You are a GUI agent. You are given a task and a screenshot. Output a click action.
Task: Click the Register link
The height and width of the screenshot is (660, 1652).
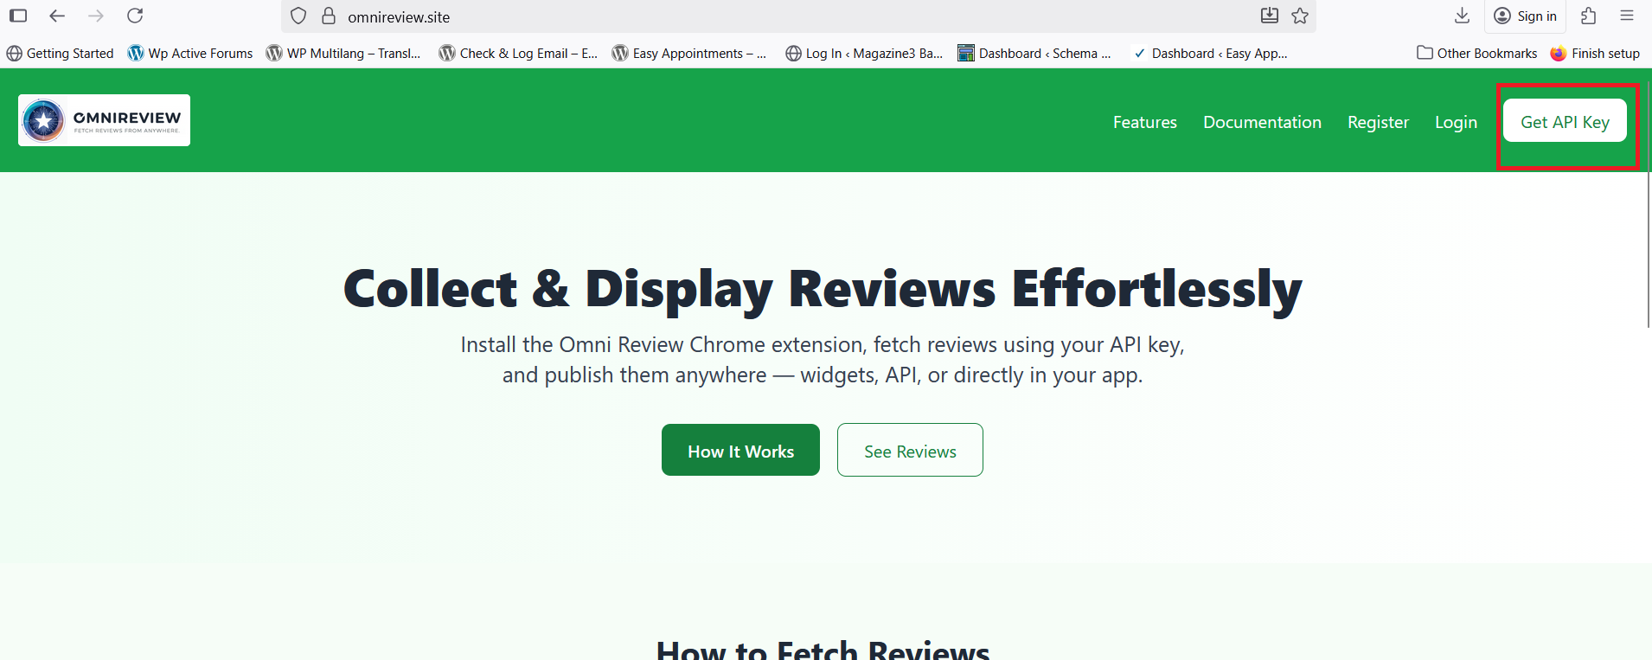[1378, 122]
